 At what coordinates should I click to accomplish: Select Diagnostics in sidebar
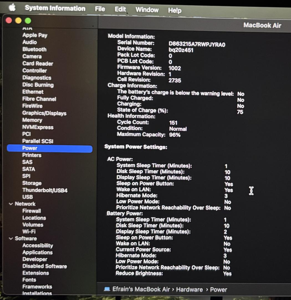37,78
